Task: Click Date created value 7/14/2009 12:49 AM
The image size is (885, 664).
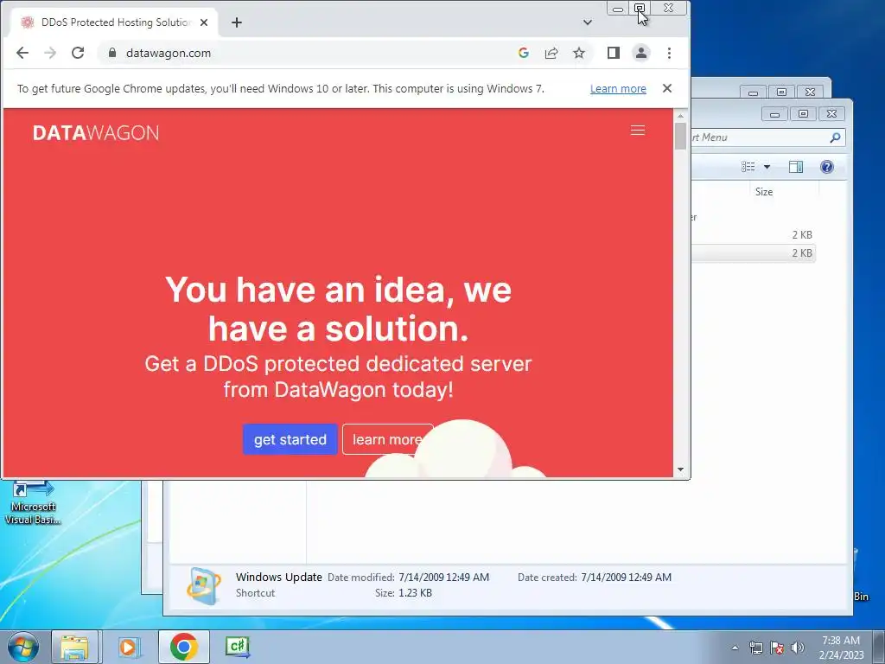Action: (626, 577)
